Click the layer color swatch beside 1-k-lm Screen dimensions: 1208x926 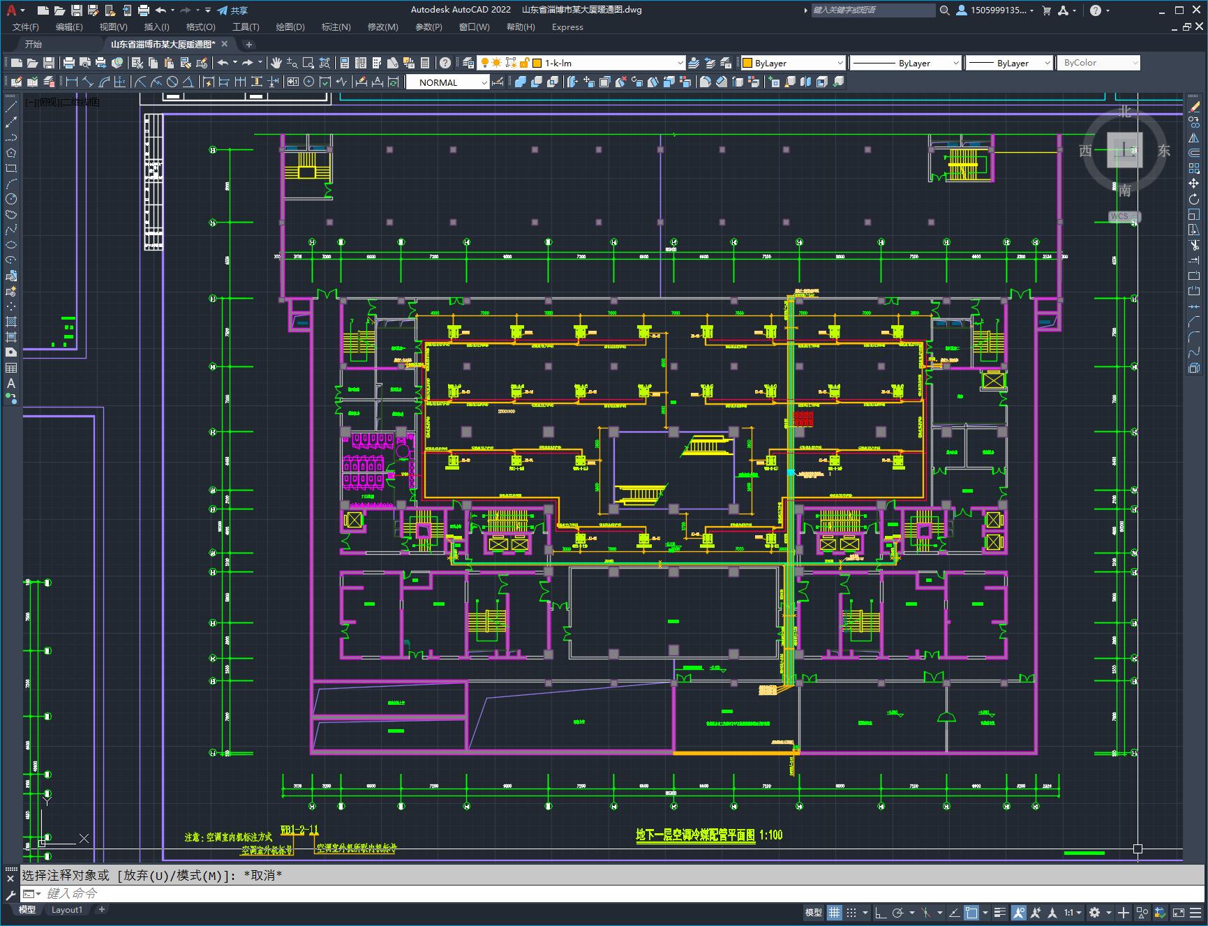pyautogui.click(x=537, y=63)
